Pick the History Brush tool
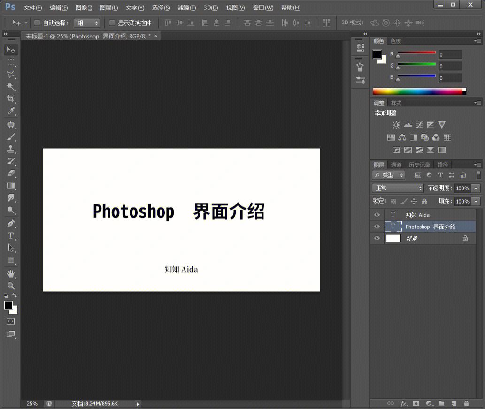The width and height of the screenshot is (485, 409). tap(11, 161)
